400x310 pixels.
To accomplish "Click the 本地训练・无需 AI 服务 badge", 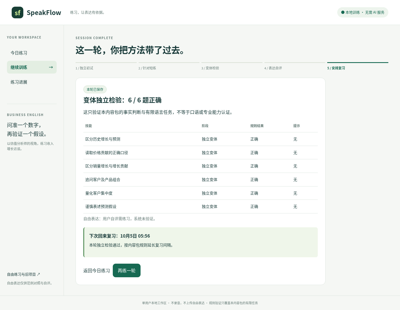I will click(363, 12).
